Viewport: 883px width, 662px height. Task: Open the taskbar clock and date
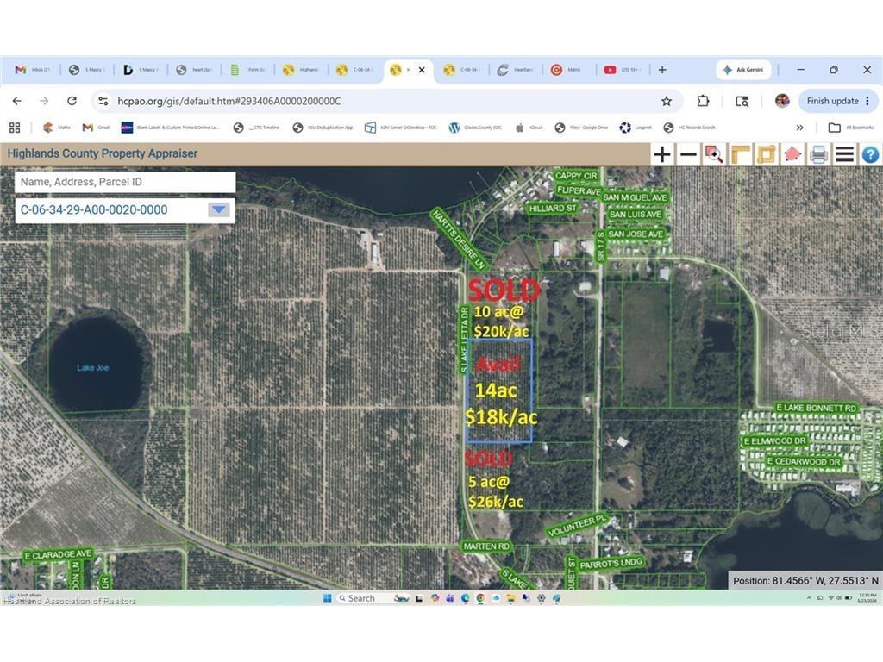(867, 598)
